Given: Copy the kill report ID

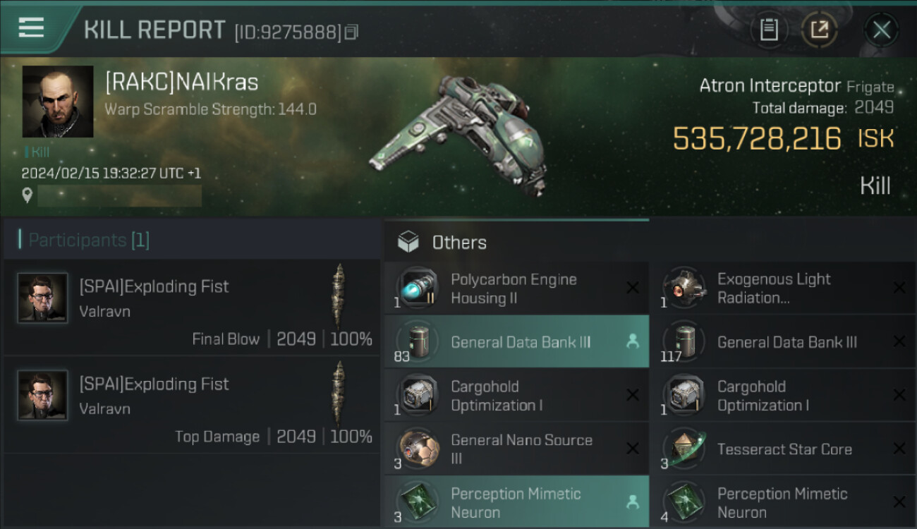Looking at the screenshot, I should point(352,32).
